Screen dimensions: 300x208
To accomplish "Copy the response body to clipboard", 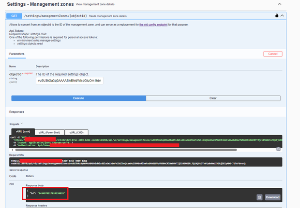I will tap(260, 197).
